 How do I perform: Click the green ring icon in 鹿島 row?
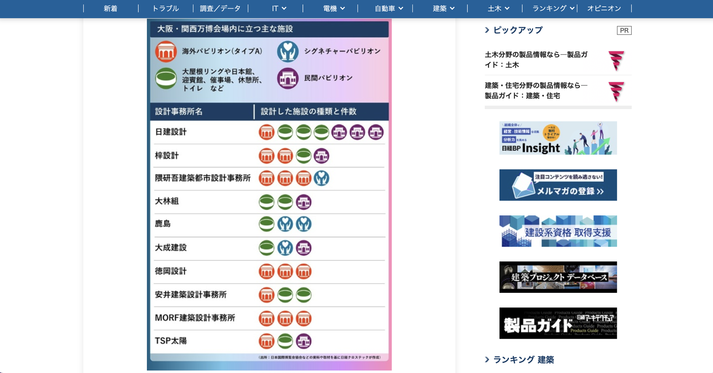(x=267, y=224)
